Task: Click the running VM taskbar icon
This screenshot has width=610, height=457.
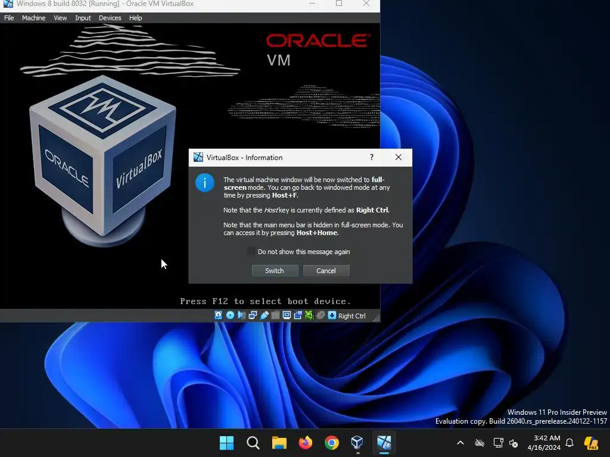Action: click(x=384, y=443)
